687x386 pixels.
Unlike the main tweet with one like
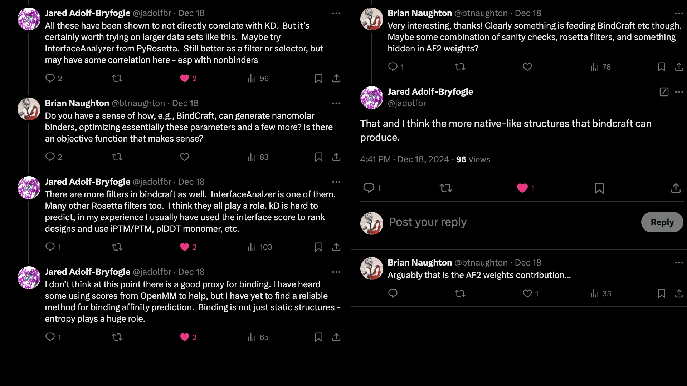tap(522, 188)
